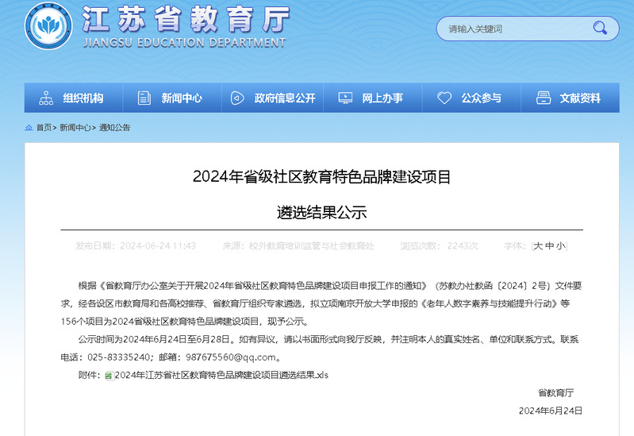Set font size to 大
This screenshot has height=436, width=634.
tap(538, 246)
